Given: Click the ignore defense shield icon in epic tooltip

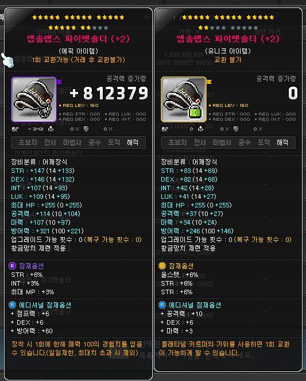Looking at the screenshot, I should pos(86,129).
